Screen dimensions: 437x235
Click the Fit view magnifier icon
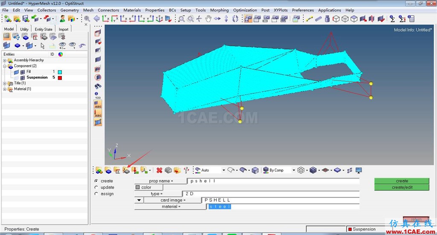click(87, 19)
